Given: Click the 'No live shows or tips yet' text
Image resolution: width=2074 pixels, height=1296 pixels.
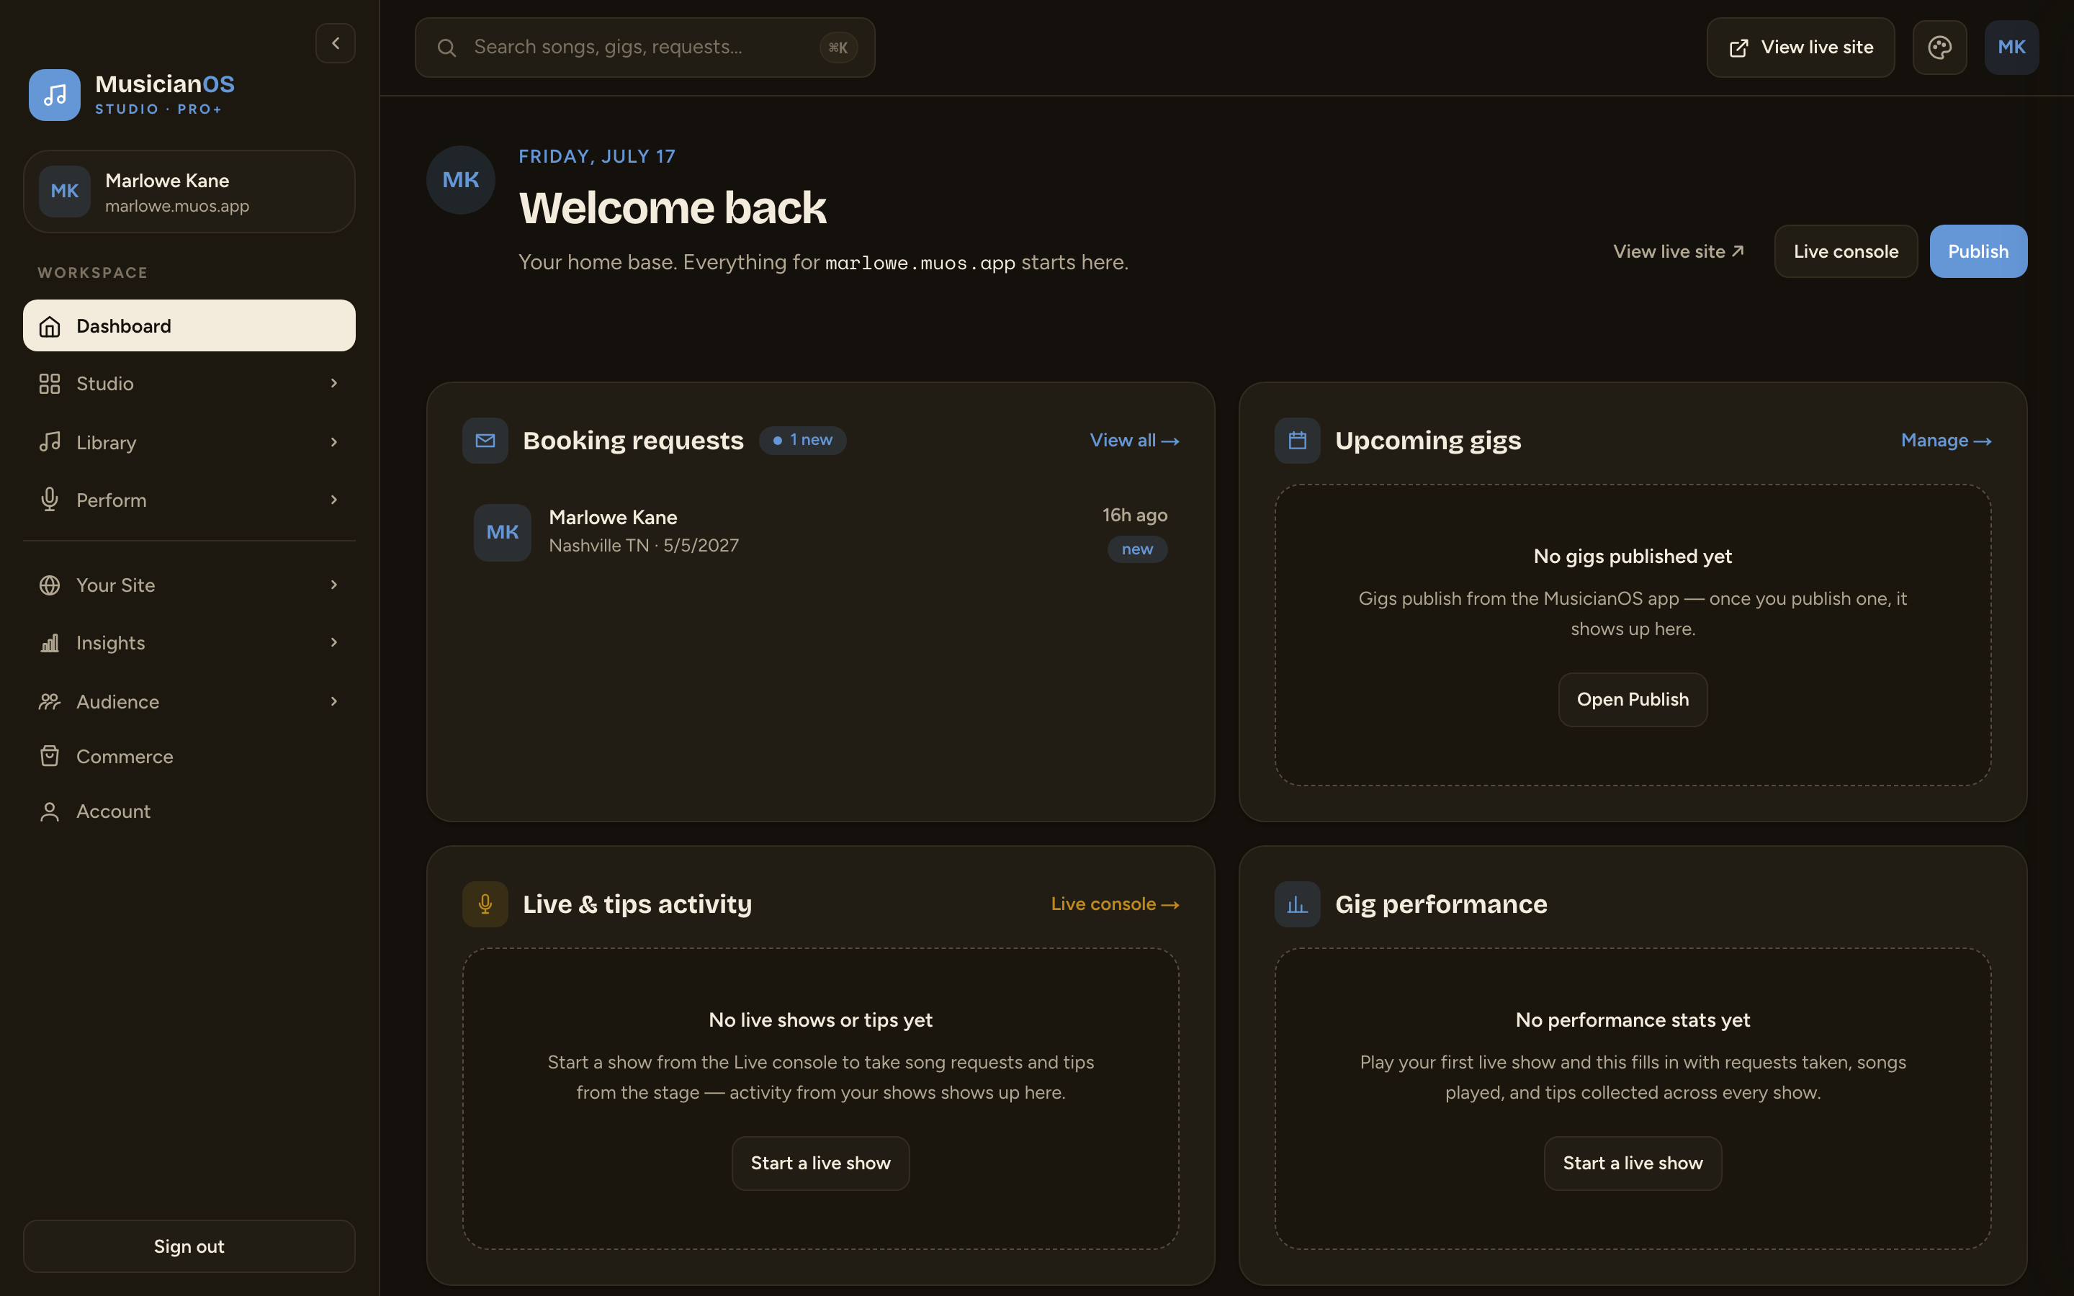Looking at the screenshot, I should (820, 1020).
